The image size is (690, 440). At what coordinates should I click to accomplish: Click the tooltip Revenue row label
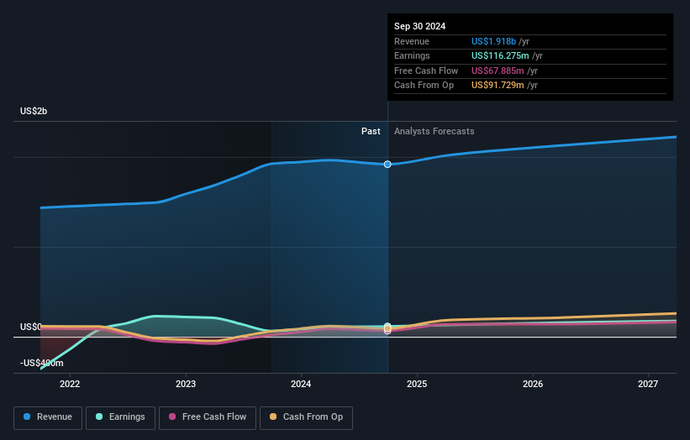coord(412,41)
